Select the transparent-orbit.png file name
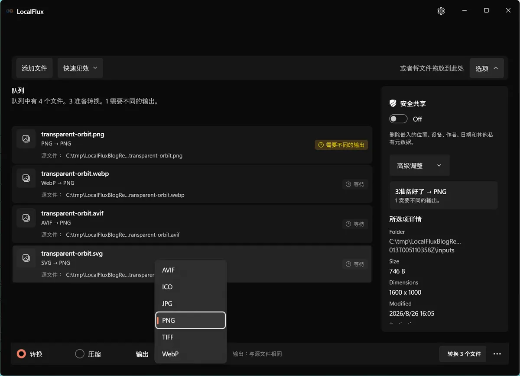The image size is (520, 376). (73, 134)
